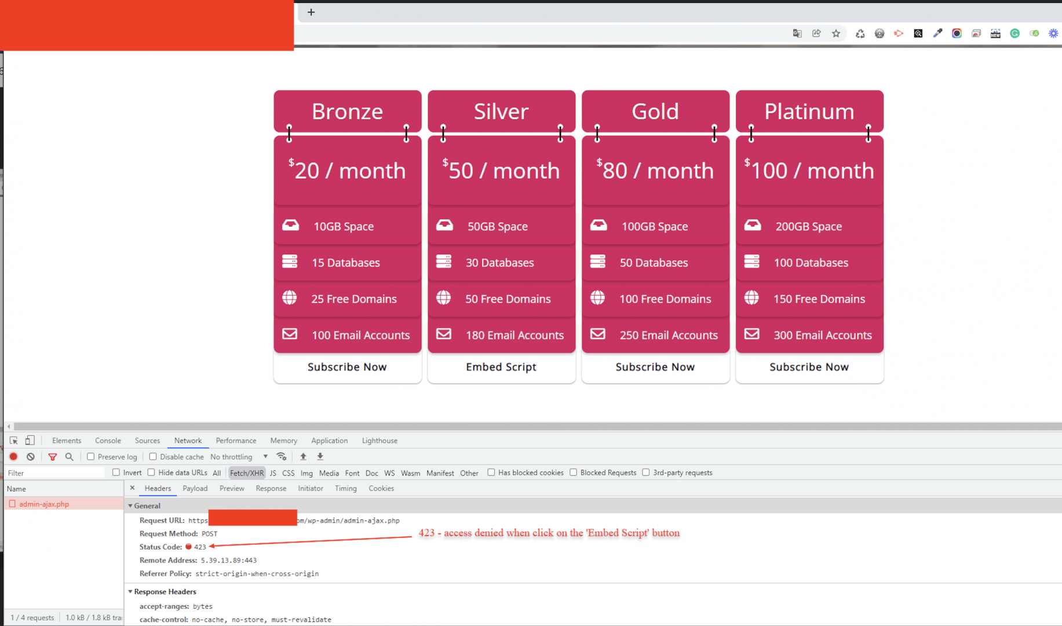Check the Invert filter checkbox
The width and height of the screenshot is (1062, 626).
click(116, 472)
